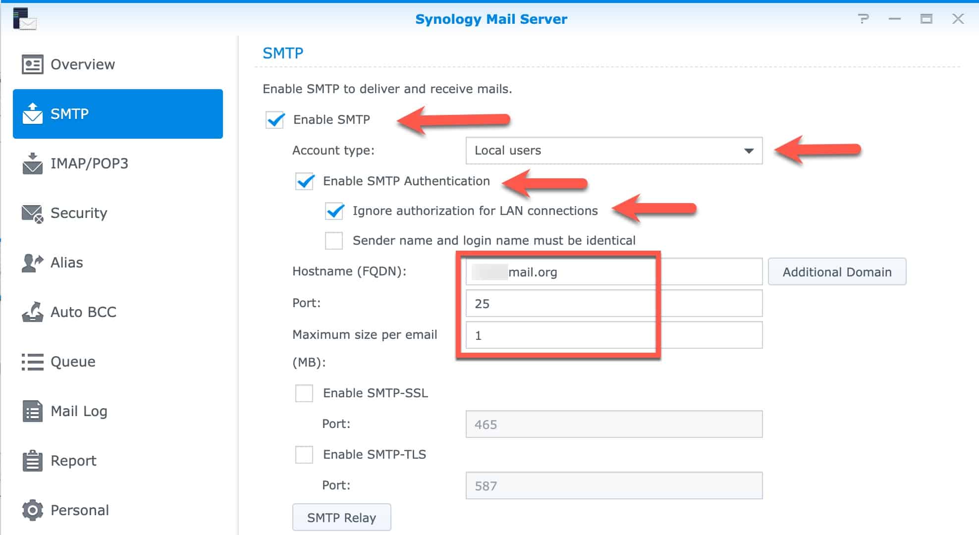Click the SMTP envelope upload icon
This screenshot has height=535, width=979.
tap(33, 113)
